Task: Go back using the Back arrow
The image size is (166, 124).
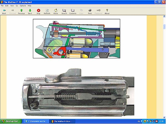Action: 4,12
